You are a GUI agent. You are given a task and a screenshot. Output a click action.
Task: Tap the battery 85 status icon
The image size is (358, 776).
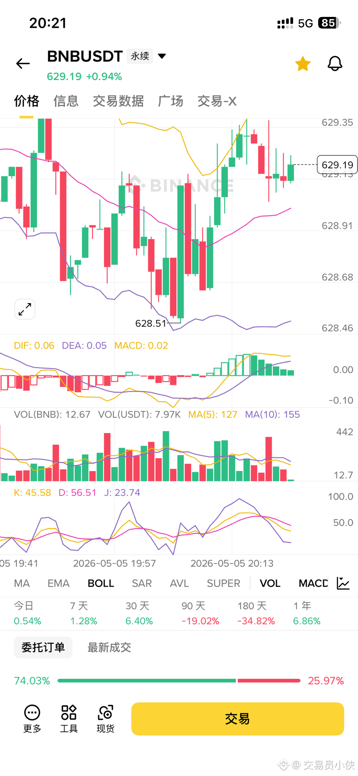click(329, 23)
